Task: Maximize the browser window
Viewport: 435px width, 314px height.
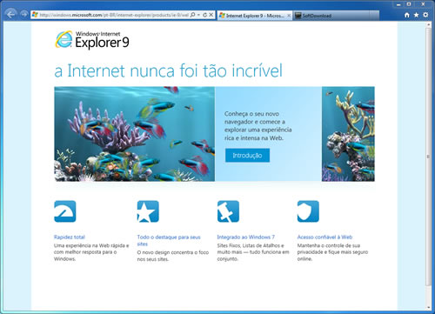Action: [409, 4]
